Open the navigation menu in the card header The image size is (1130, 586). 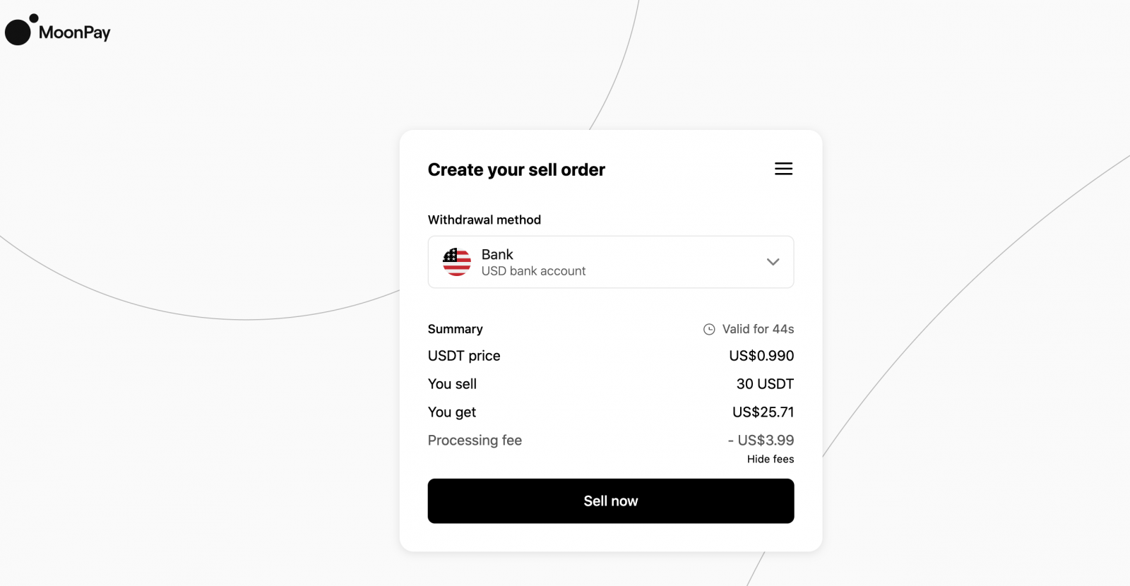[783, 169]
